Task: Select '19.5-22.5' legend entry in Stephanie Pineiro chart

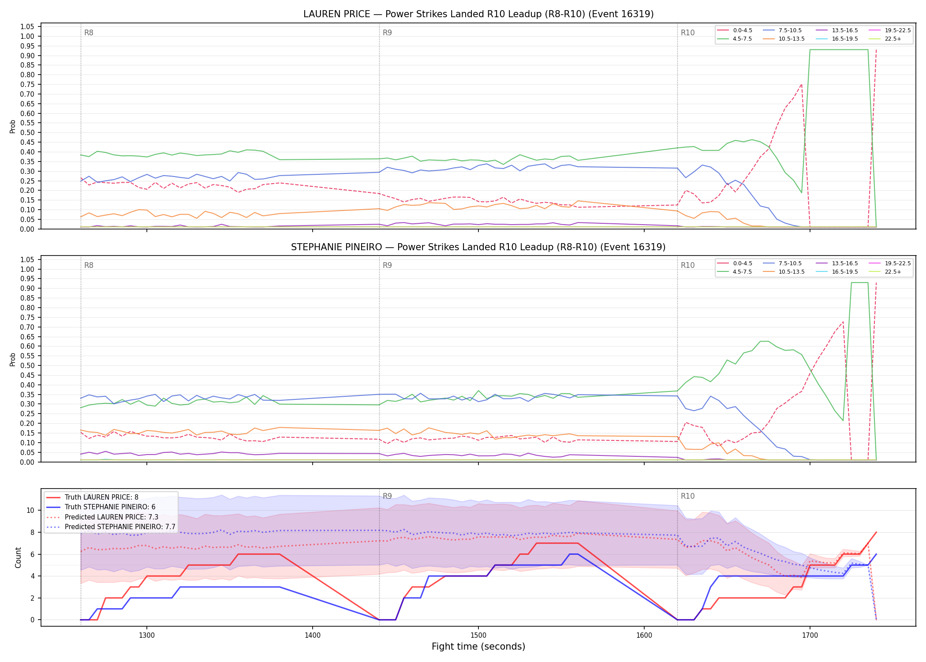Action: pos(890,263)
